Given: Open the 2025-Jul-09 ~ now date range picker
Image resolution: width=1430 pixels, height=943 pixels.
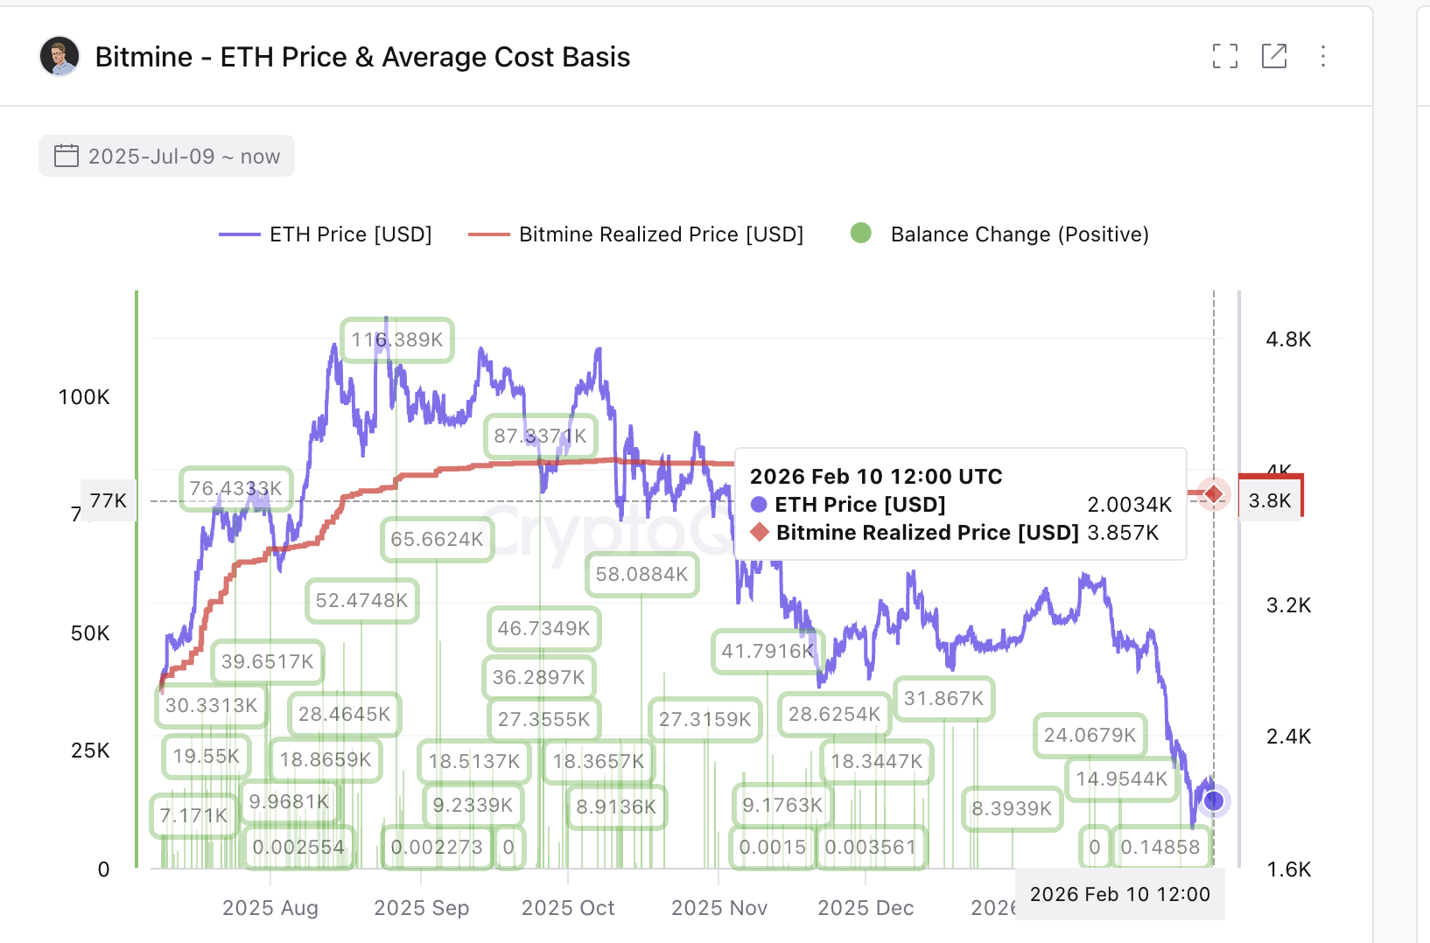Looking at the screenshot, I should 166,155.
